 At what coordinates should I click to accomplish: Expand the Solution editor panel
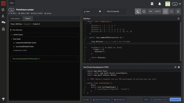(179, 19)
